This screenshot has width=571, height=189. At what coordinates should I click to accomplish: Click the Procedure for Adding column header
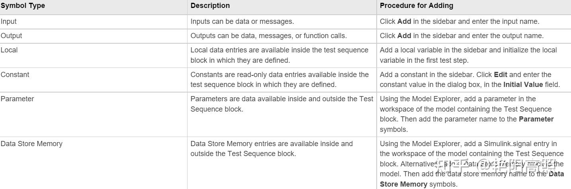pos(417,6)
